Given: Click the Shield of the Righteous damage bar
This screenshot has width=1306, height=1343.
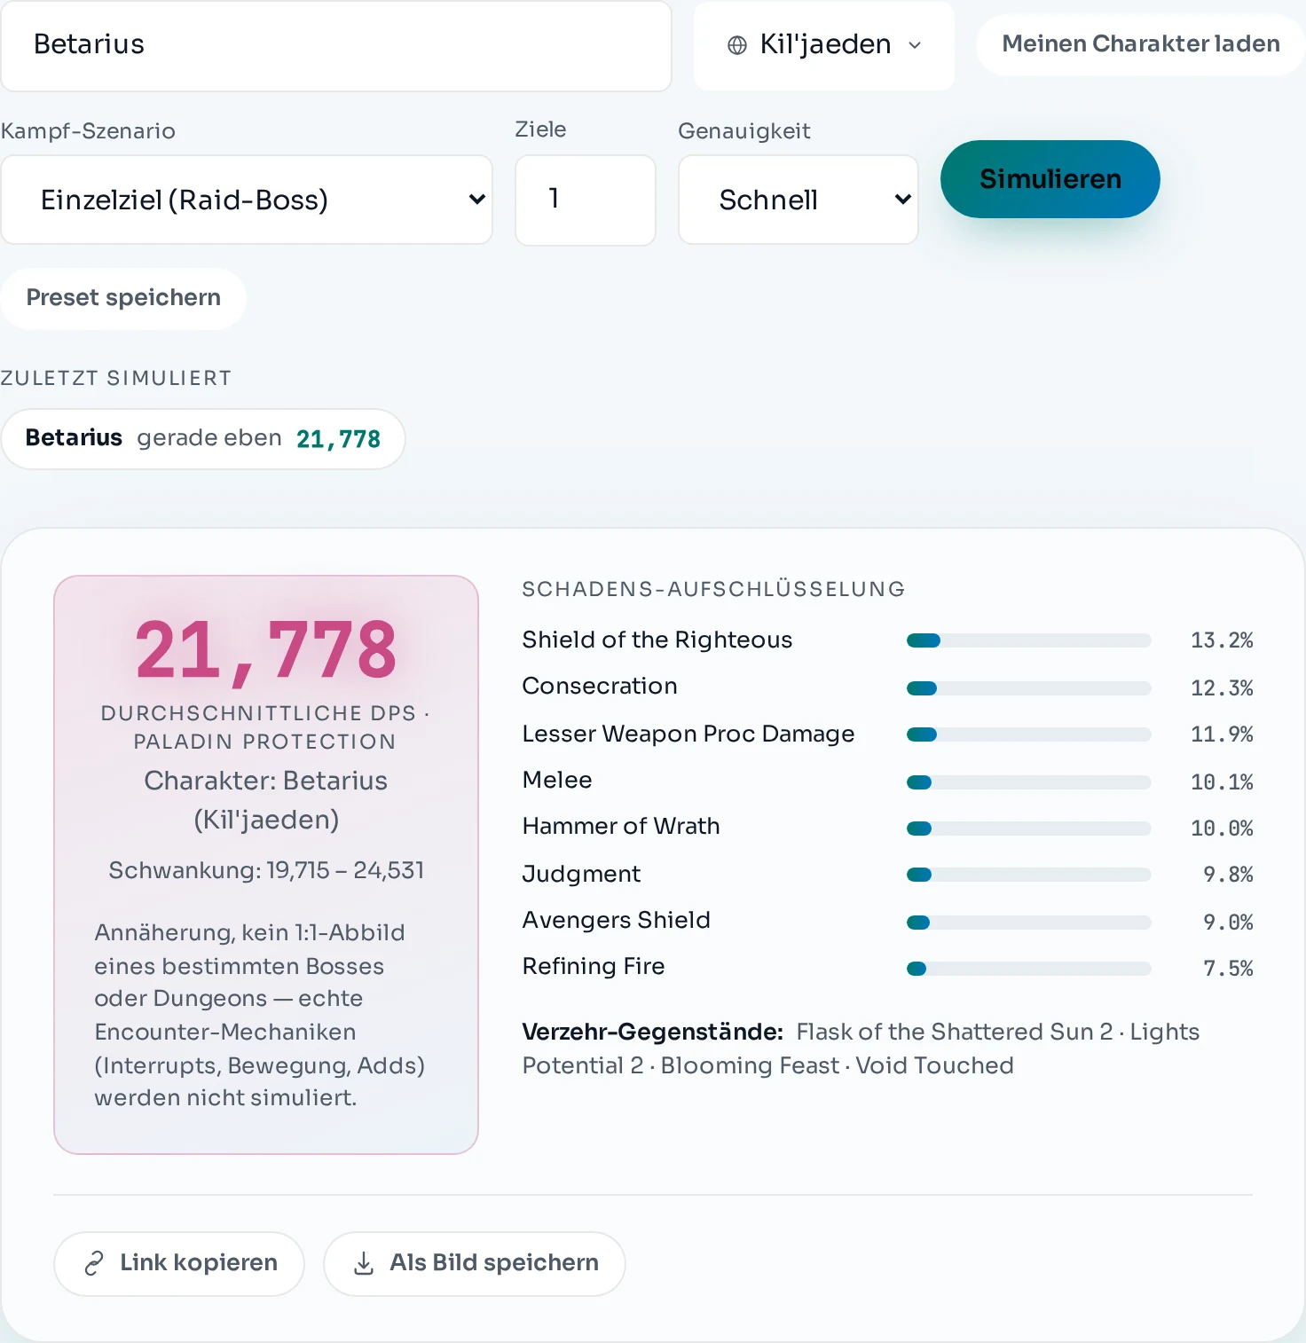Looking at the screenshot, I should [1028, 640].
